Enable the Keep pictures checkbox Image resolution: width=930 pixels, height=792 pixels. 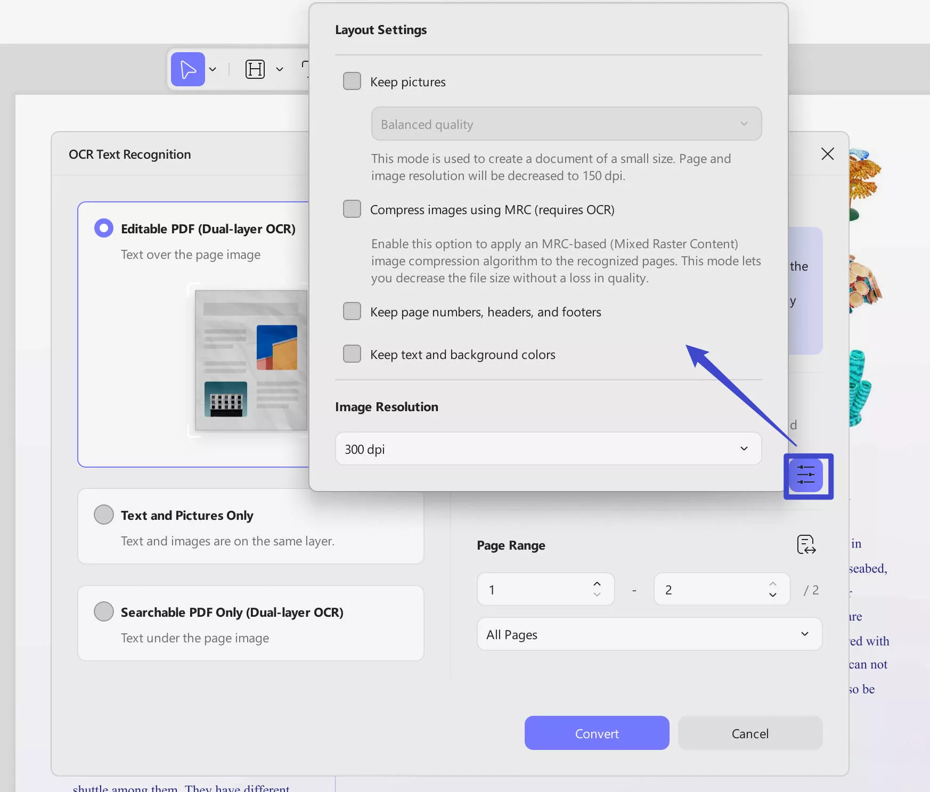coord(352,81)
